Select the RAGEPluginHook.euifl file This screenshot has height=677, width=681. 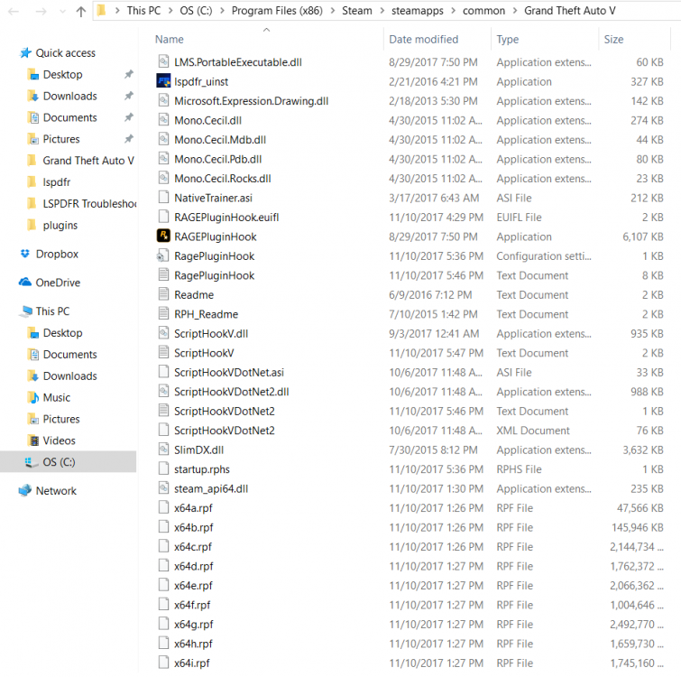tap(226, 217)
